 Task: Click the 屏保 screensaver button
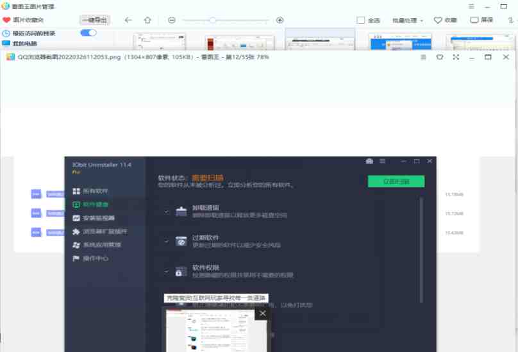point(481,20)
